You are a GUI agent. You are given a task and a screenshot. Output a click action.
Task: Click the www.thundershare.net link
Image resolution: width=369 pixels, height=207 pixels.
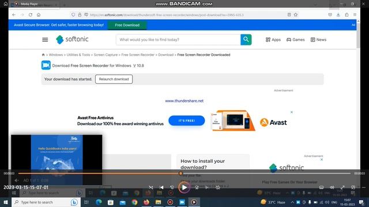(x=184, y=101)
